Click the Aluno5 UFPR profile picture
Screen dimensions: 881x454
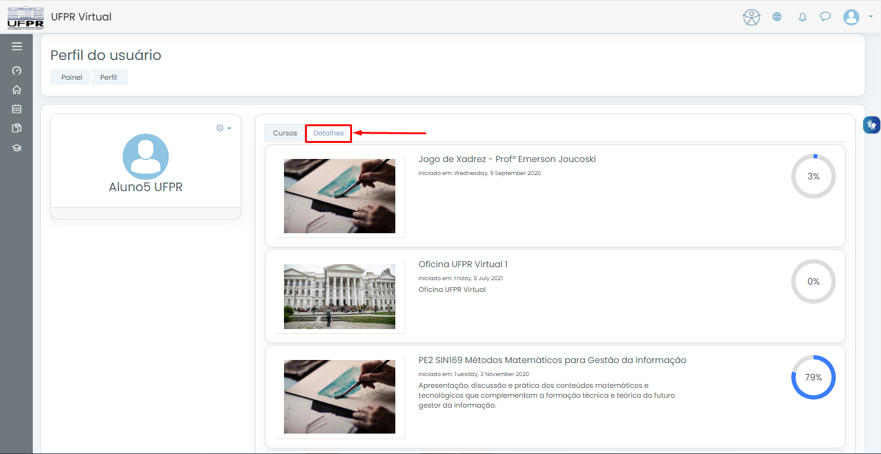click(145, 156)
